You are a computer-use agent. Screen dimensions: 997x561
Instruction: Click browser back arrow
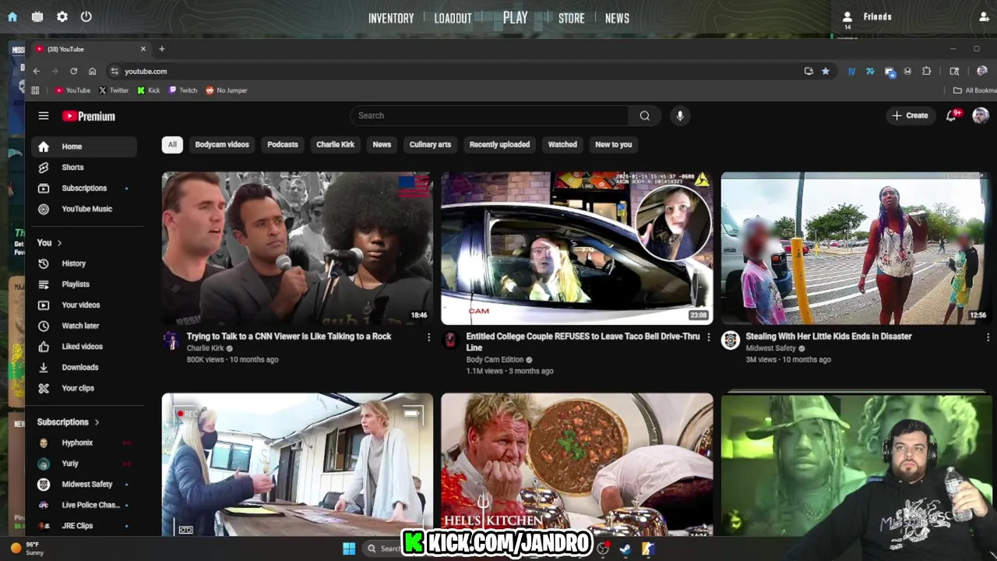pos(36,71)
